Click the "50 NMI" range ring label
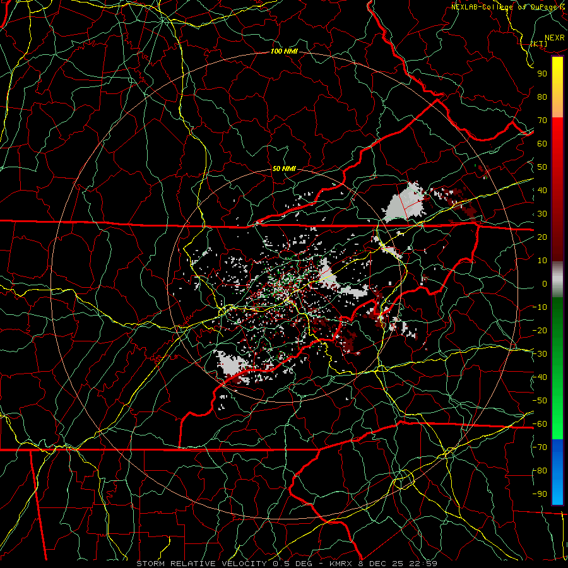The height and width of the screenshot is (568, 568). tap(284, 169)
